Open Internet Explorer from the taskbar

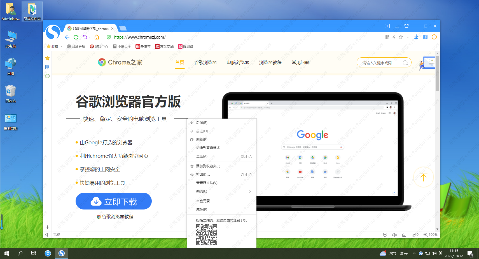48,253
